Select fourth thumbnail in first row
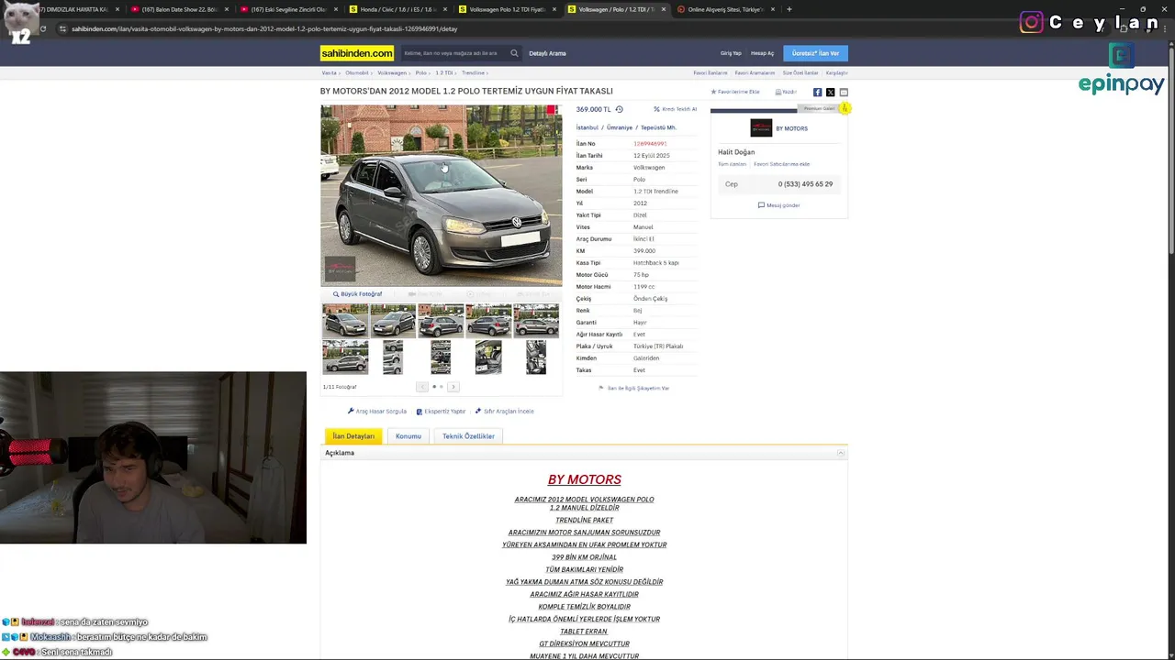The image size is (1175, 660). (x=488, y=321)
